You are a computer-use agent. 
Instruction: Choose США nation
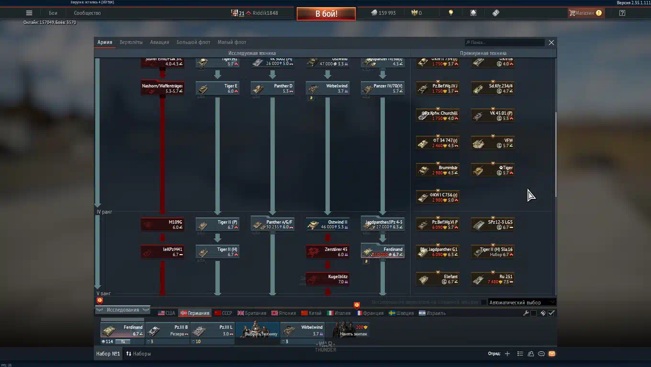pos(167,313)
